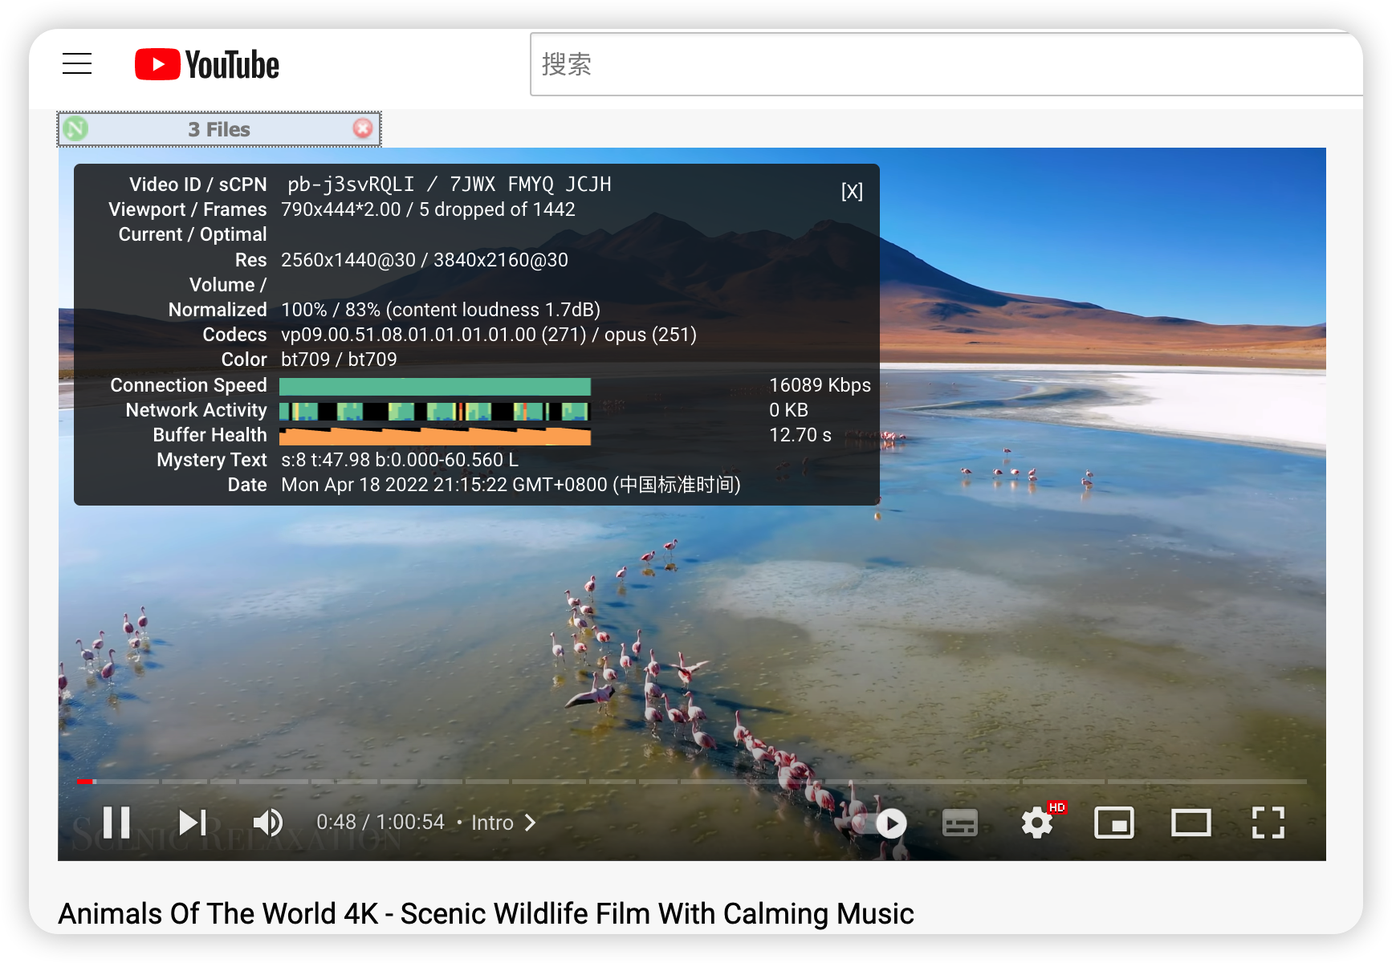The height and width of the screenshot is (963, 1392).
Task: Click the bt709 / bt709 color value
Action: point(339,360)
